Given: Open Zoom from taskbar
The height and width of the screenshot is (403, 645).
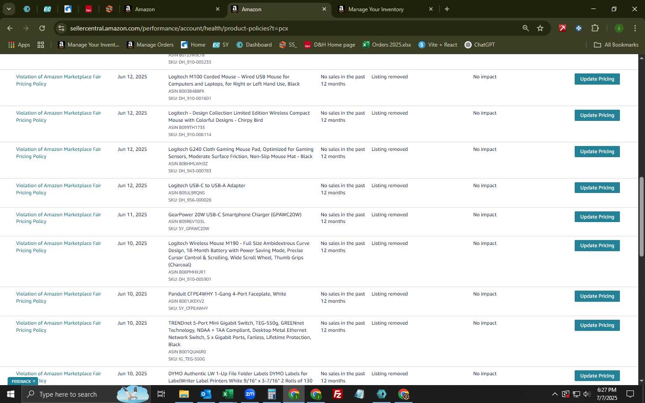Looking at the screenshot, I should pos(250,394).
